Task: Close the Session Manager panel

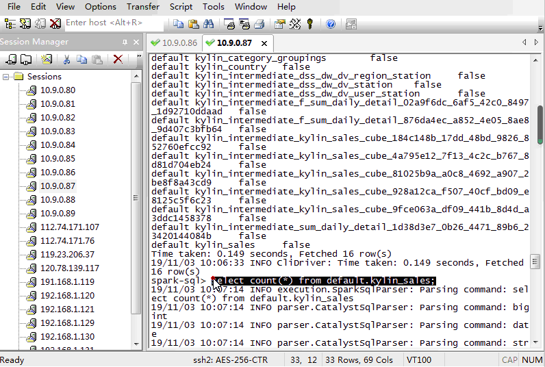Action: pos(136,42)
